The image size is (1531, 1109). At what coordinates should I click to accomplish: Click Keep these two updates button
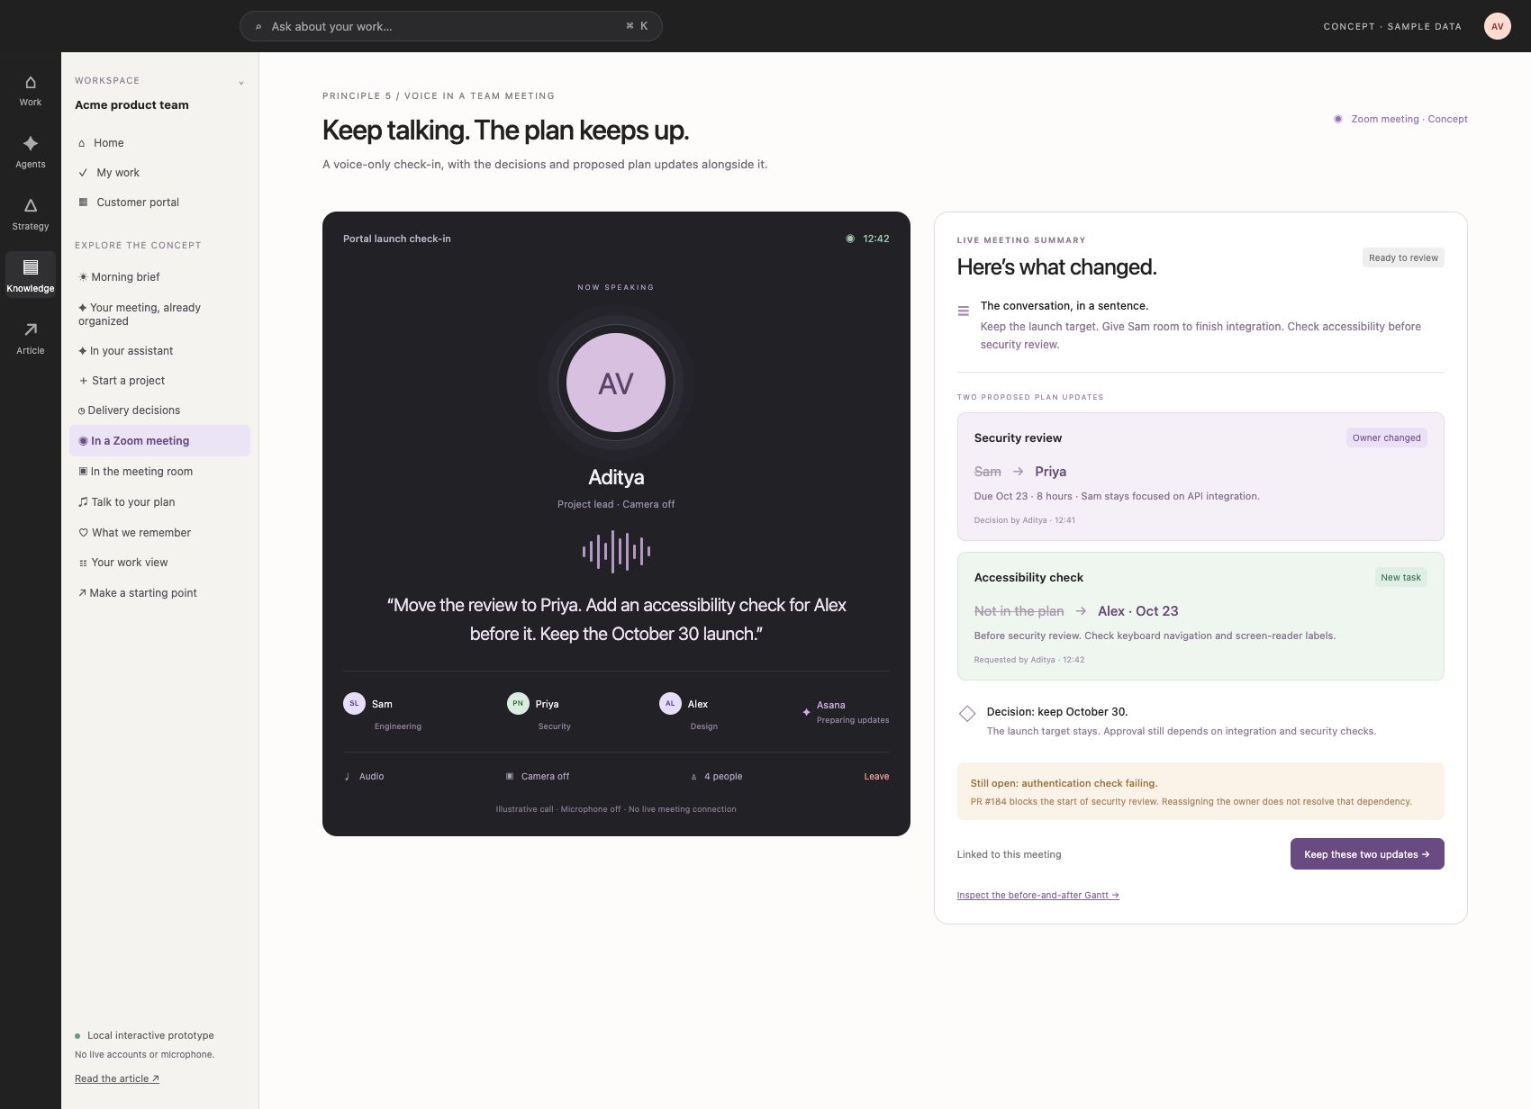coord(1367,854)
